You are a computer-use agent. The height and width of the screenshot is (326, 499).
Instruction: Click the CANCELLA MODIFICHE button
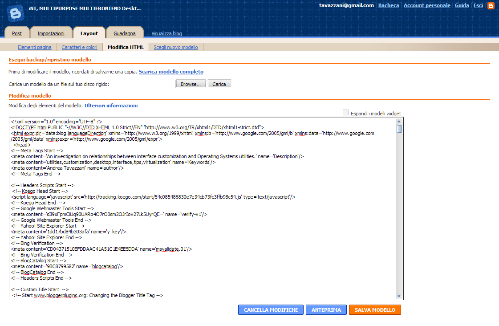click(x=271, y=310)
